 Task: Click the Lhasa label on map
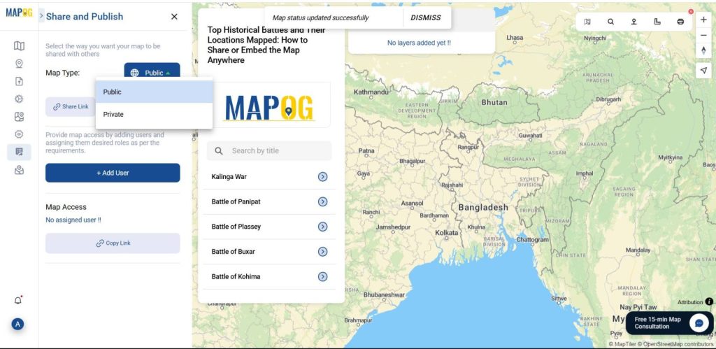point(515,38)
